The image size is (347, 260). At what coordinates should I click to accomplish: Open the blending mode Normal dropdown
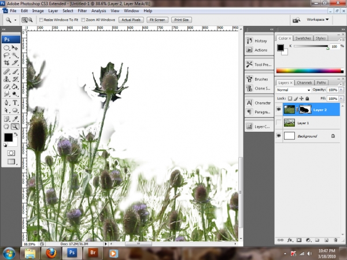click(293, 90)
